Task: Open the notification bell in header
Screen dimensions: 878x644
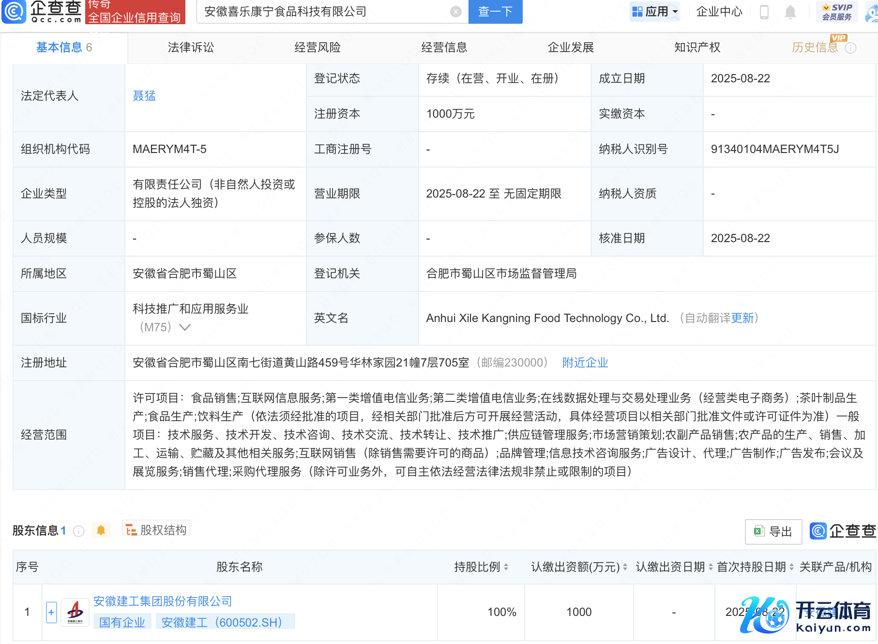Action: pyautogui.click(x=790, y=12)
